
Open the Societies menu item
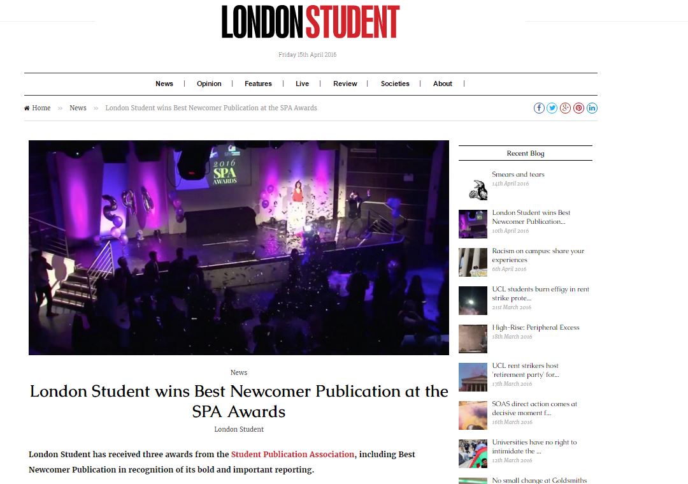click(395, 84)
